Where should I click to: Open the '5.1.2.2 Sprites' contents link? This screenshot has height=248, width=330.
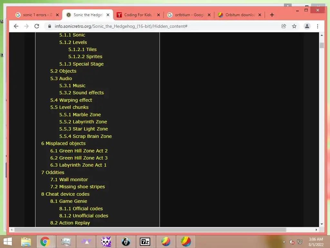pyautogui.click(x=85, y=57)
